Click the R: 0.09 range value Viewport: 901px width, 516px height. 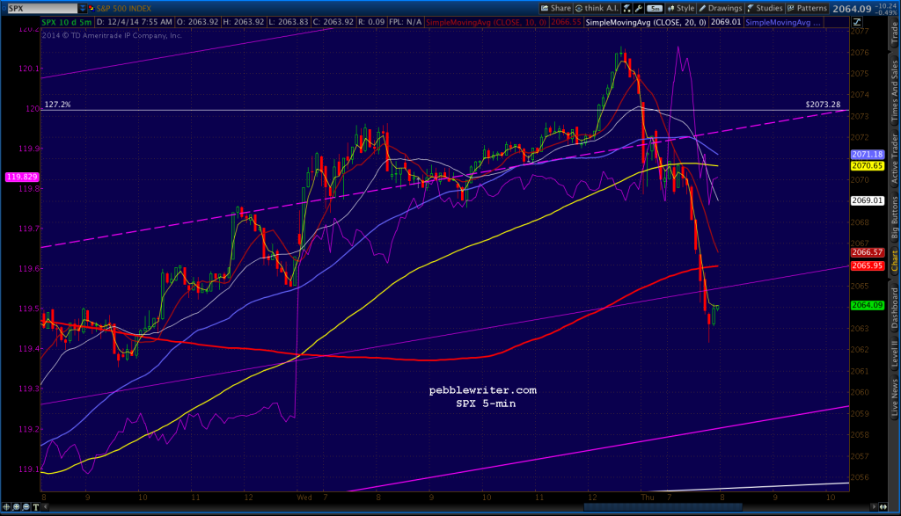[x=371, y=22]
